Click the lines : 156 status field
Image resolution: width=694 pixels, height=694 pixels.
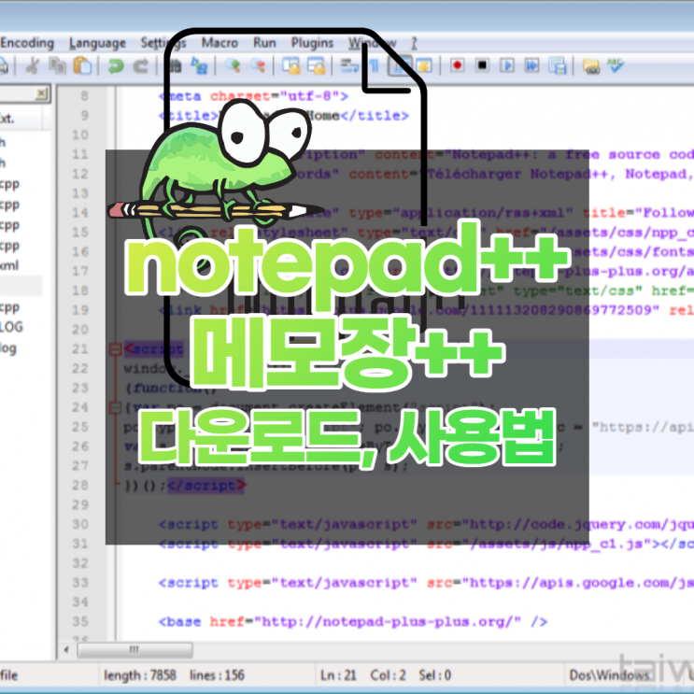[217, 675]
